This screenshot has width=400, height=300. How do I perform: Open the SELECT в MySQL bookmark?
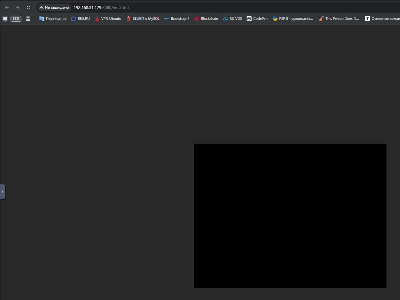pos(143,19)
